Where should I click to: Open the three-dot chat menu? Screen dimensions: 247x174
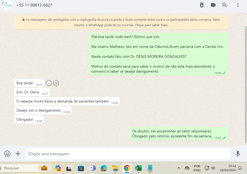tap(238, 5)
